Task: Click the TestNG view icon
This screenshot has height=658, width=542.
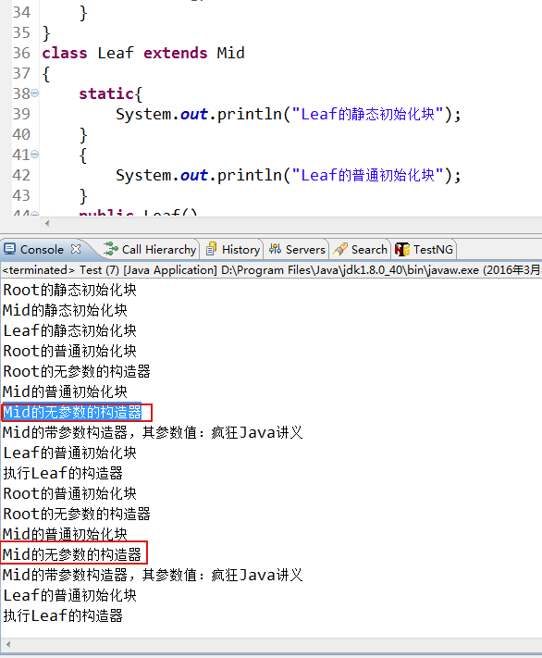Action: pos(402,249)
